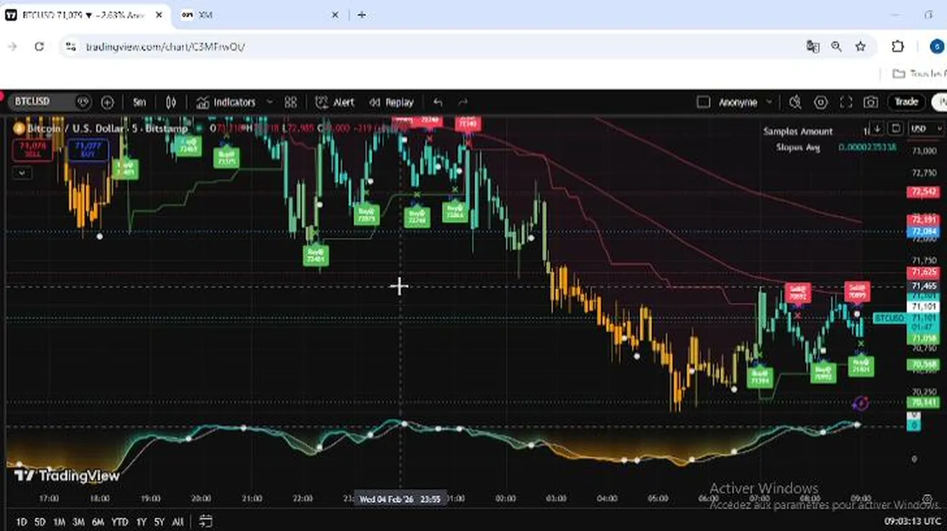
Task: Click the translate page icon
Action: tap(813, 46)
